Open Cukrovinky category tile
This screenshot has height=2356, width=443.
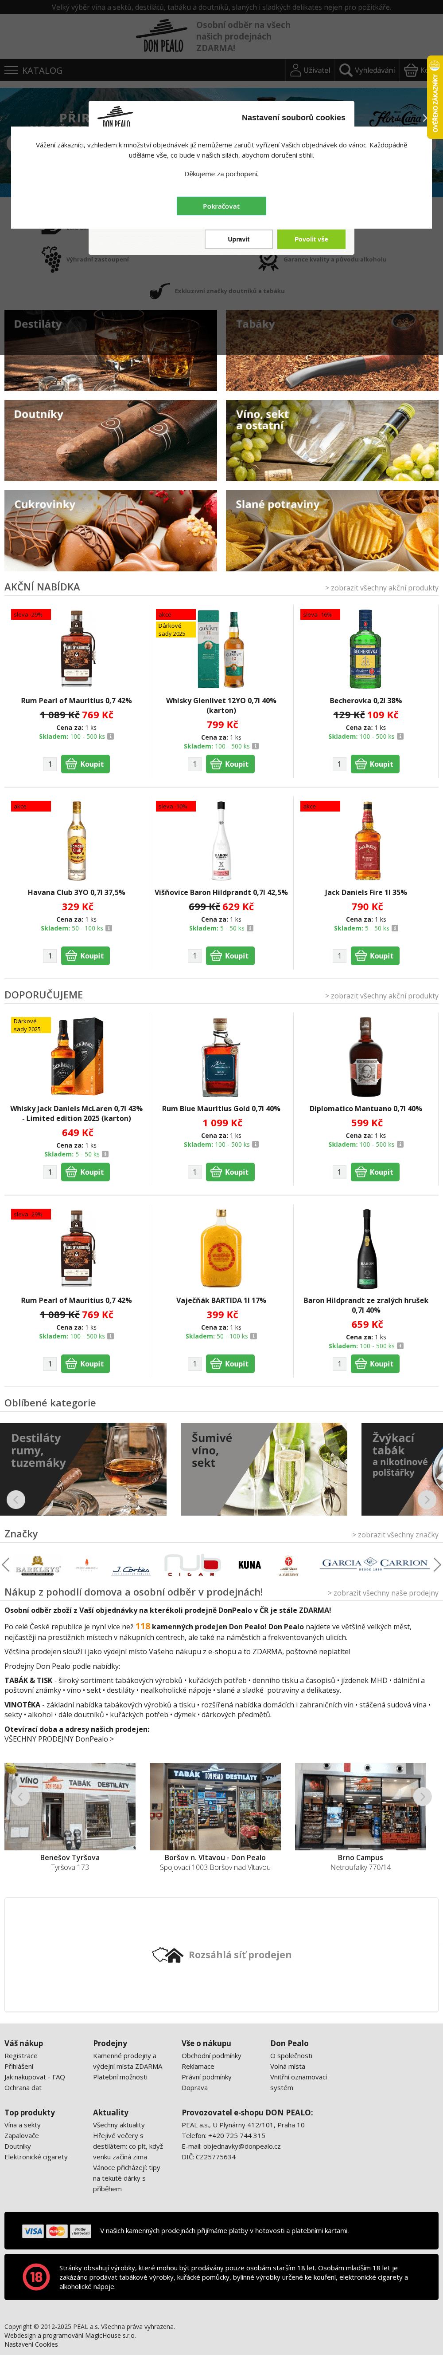coord(110,531)
